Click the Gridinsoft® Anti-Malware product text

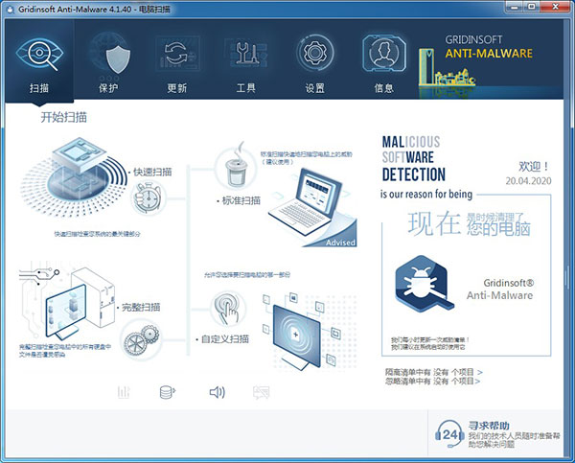500,289
